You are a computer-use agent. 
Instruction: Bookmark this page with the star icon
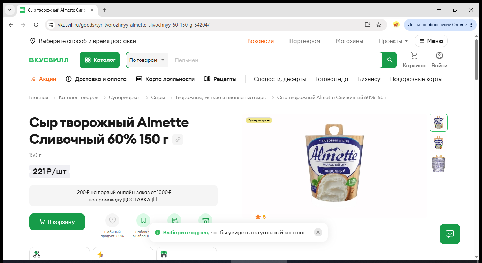coord(379,25)
